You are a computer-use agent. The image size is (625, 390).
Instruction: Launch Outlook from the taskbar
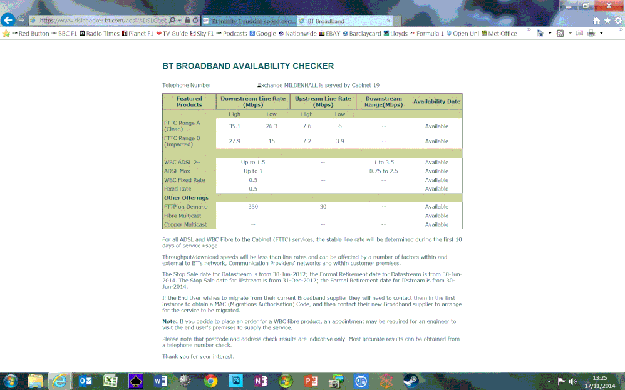tap(85, 381)
